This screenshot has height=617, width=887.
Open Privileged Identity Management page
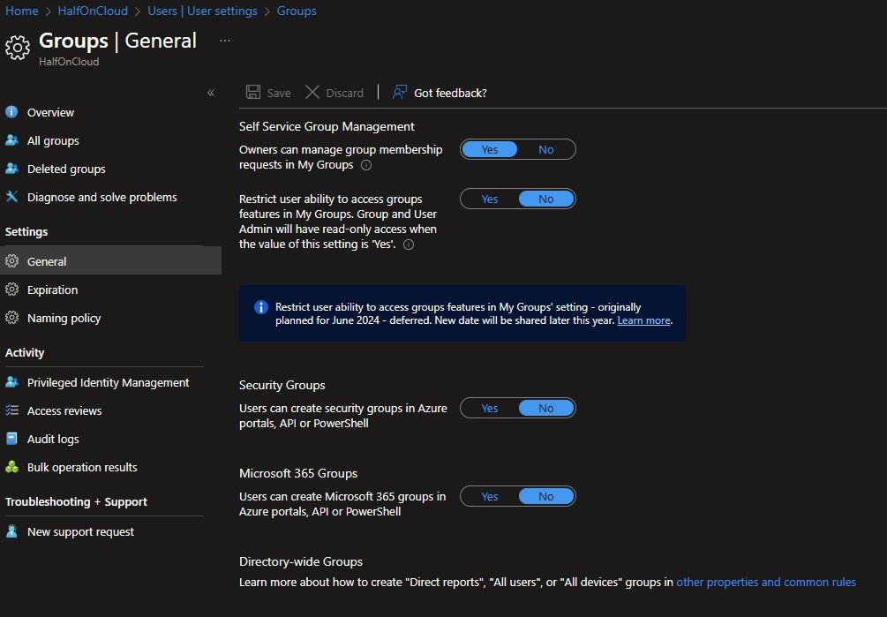(108, 382)
